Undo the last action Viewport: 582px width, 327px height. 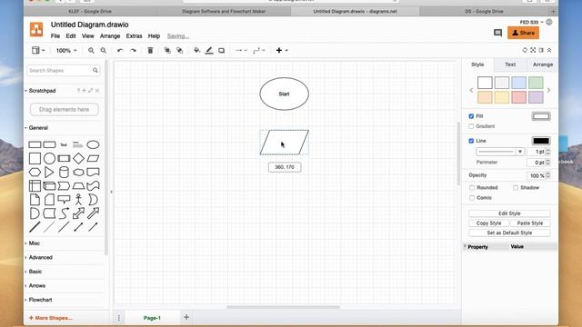120,51
